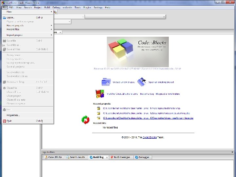Click the colorful blocks forums icon

pyautogui.click(x=100, y=94)
